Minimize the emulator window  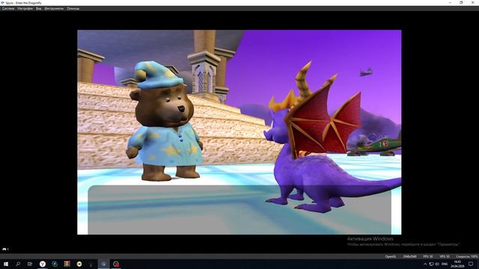click(x=450, y=3)
